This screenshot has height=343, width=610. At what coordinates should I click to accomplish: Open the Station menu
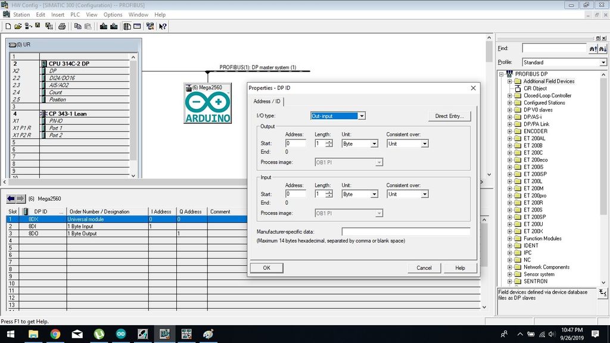point(21,15)
